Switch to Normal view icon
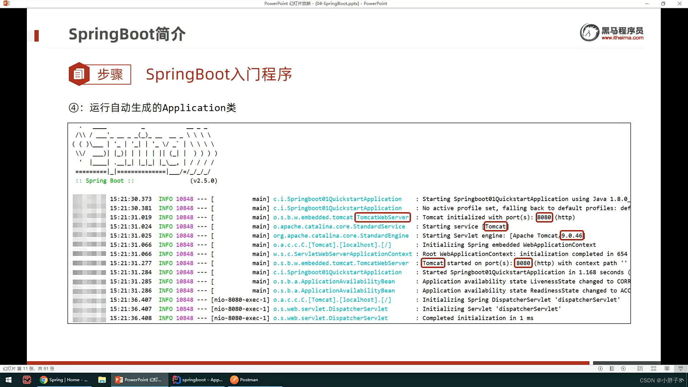 (x=640, y=368)
